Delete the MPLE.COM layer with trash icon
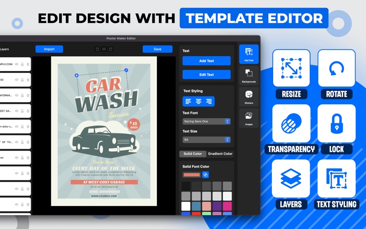Screen dimensions: 366x229 click(x=28, y=64)
